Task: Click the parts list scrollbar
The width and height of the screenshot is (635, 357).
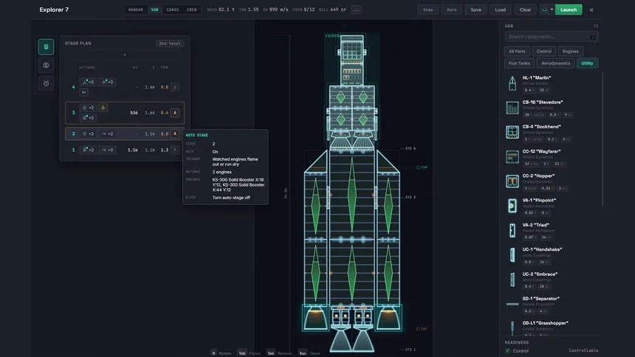Action: click(x=603, y=139)
